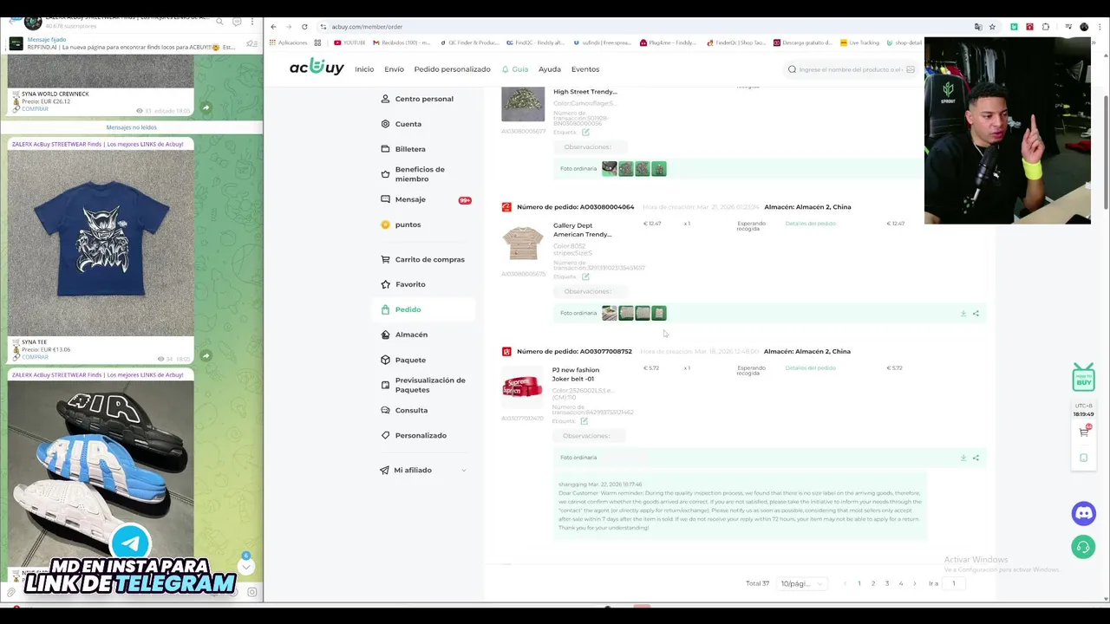This screenshot has height=624, width=1110.
Task: Open the Discord floating button
Action: 1083,513
